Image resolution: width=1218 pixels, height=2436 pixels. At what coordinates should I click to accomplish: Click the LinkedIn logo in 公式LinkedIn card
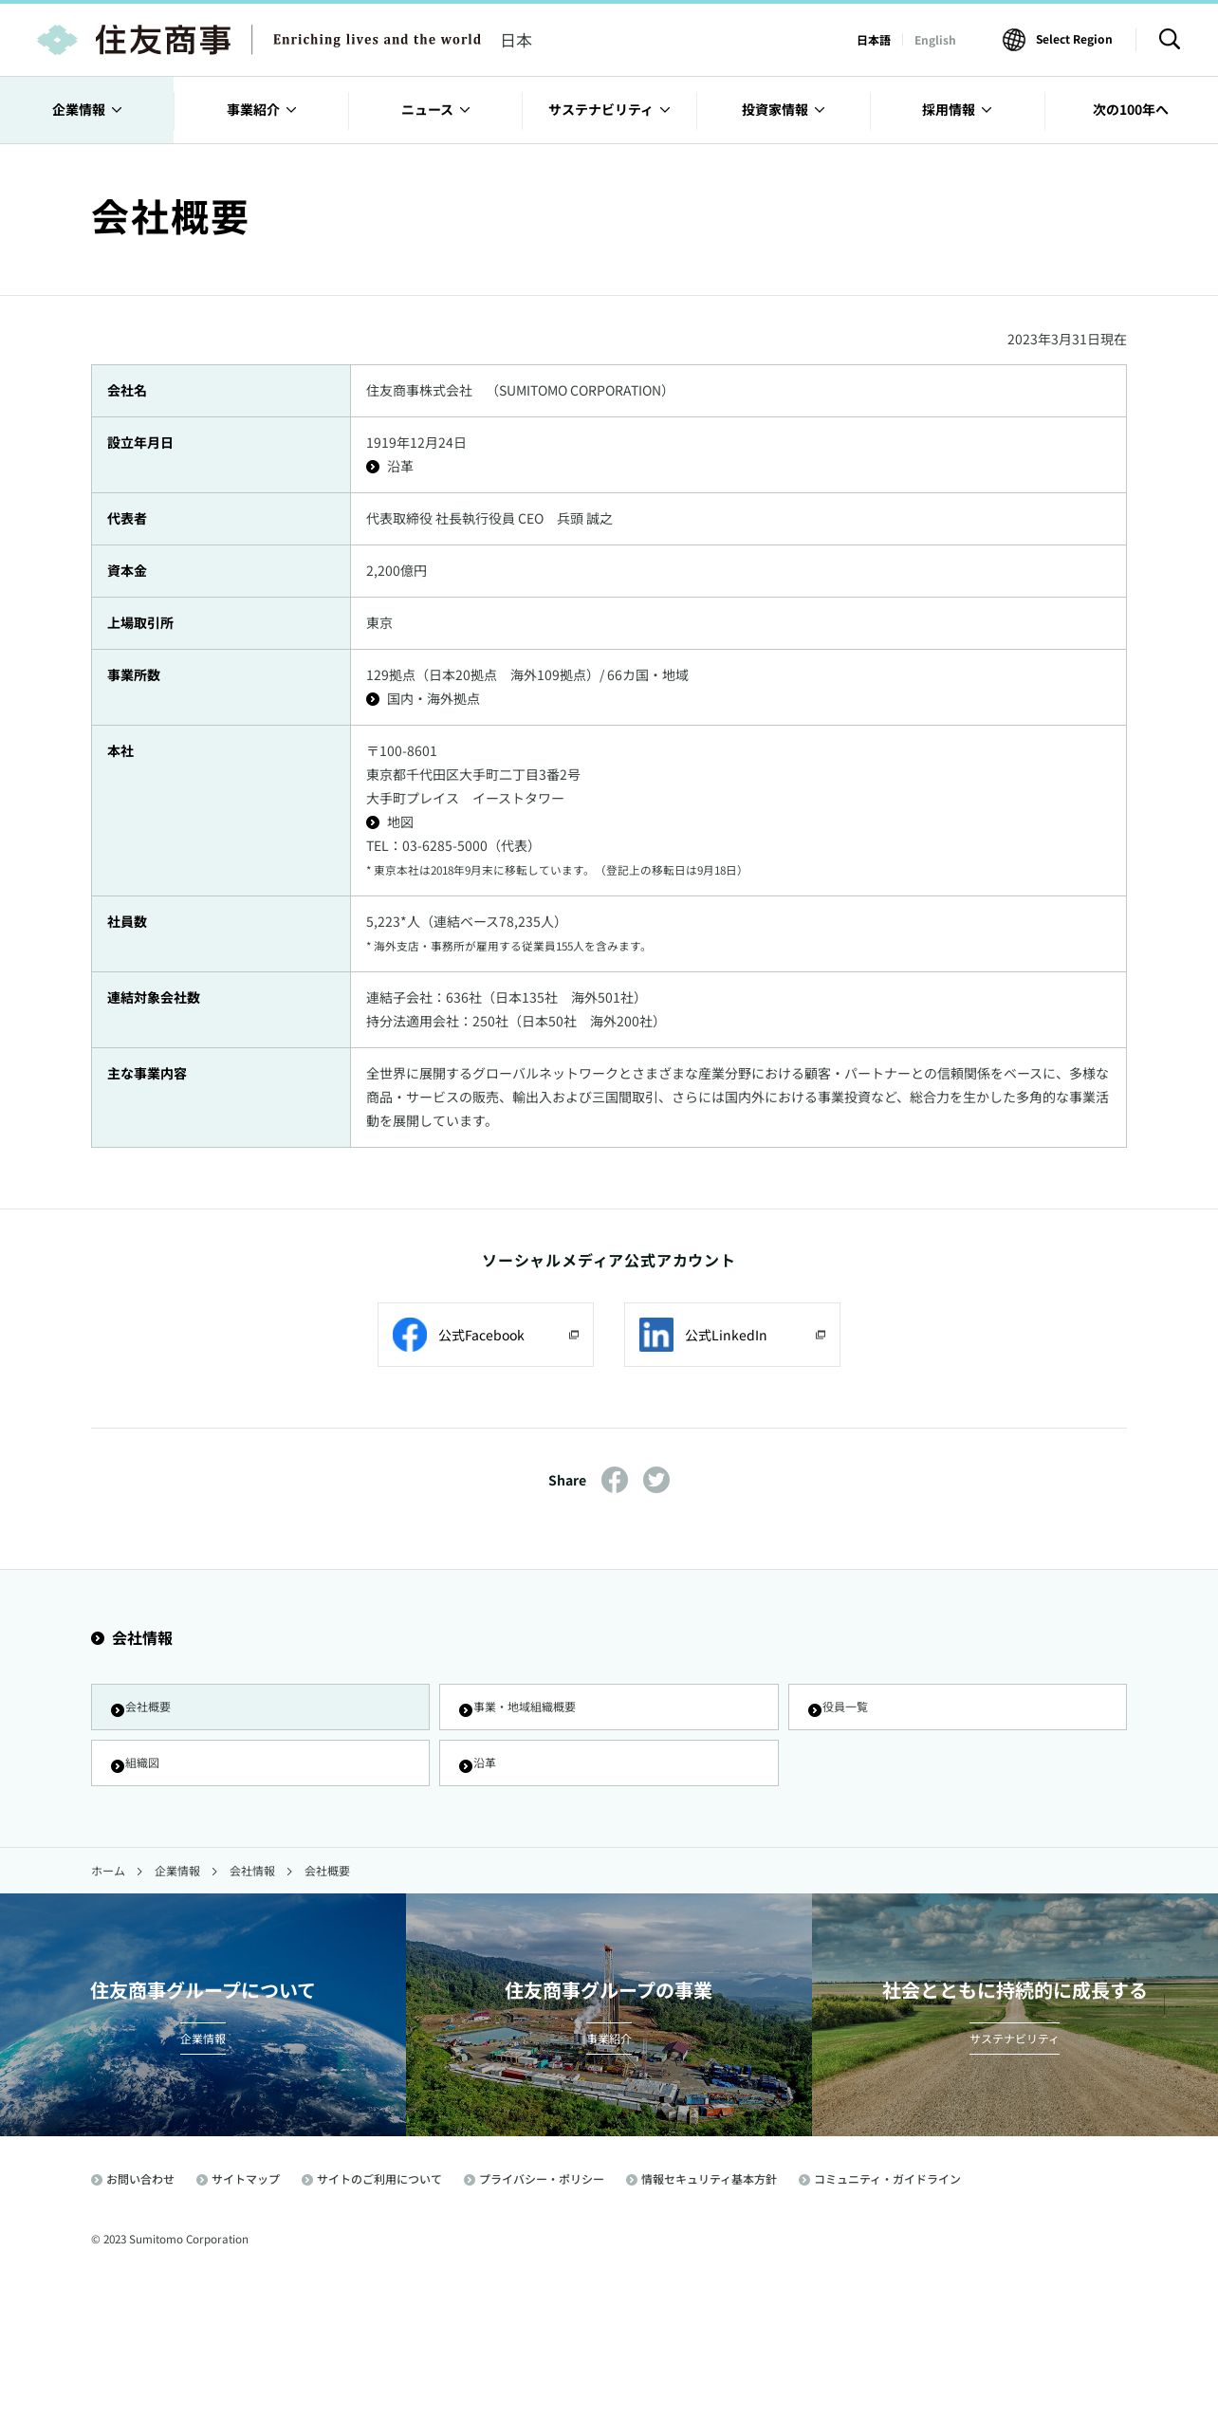(656, 1335)
